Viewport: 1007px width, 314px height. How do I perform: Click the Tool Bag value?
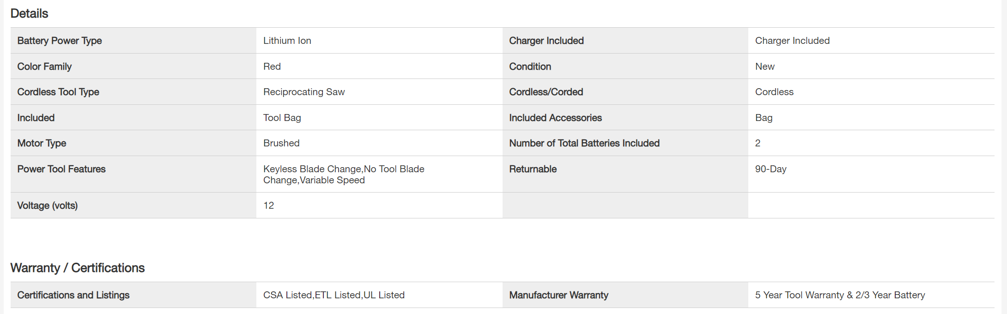[x=282, y=118]
